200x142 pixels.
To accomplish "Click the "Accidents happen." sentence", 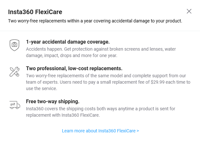I will coord(44,49).
